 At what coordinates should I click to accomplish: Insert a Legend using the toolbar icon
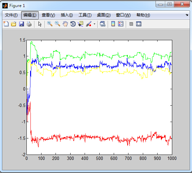pyautogui.click(x=121, y=24)
